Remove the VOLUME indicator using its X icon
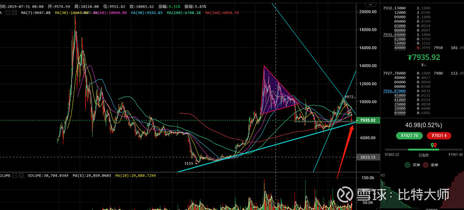464x210 pixels. pyautogui.click(x=21, y=175)
